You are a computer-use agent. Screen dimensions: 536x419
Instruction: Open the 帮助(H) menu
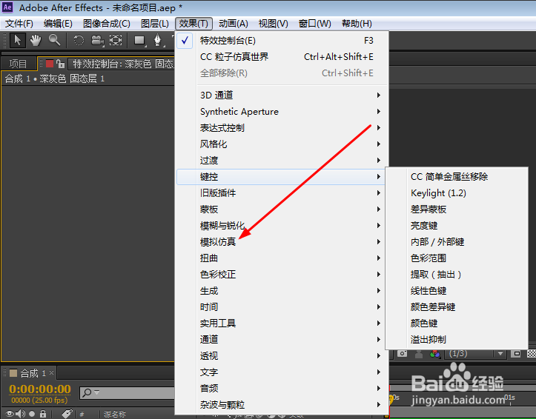(357, 24)
